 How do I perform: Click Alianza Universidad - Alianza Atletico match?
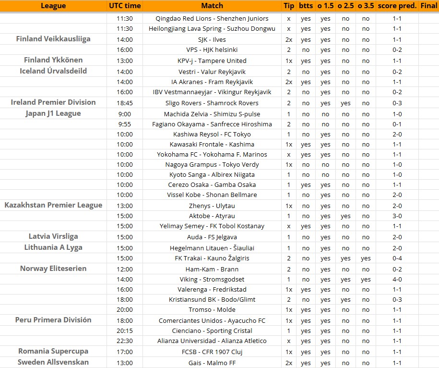pyautogui.click(x=212, y=341)
